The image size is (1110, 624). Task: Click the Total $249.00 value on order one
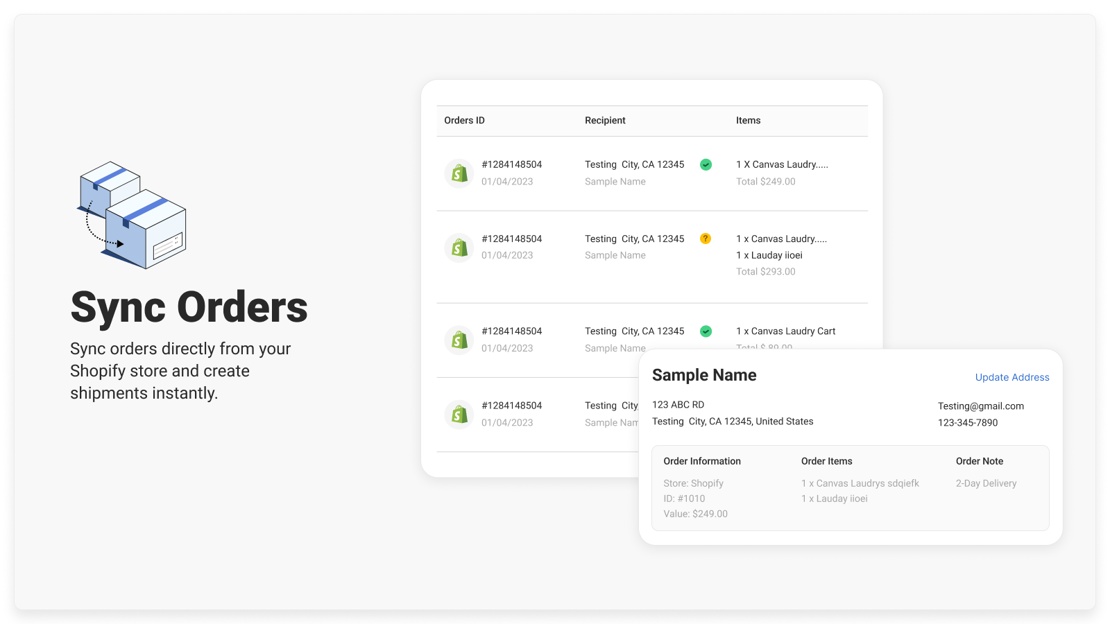[766, 181]
